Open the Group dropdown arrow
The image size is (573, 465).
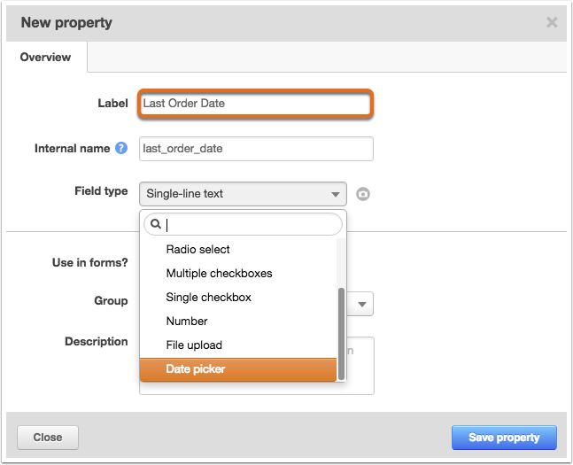click(x=362, y=304)
